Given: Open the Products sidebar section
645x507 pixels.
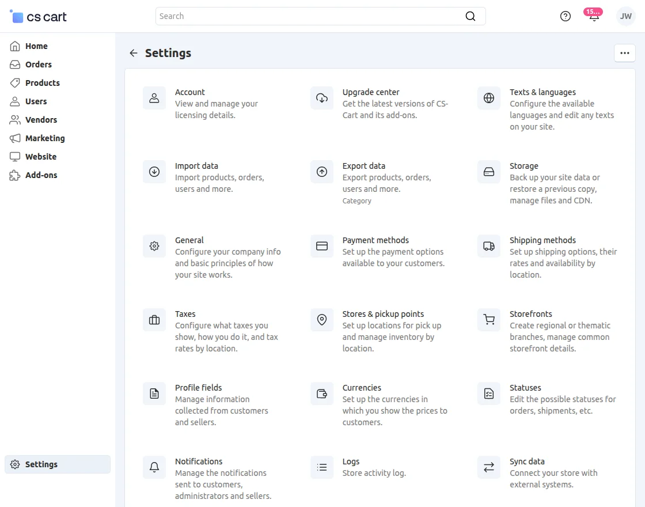Looking at the screenshot, I should pyautogui.click(x=42, y=83).
